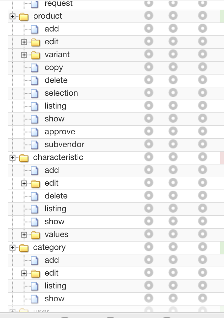The width and height of the screenshot is (224, 318).
Task: Click the product folder icon
Action: click(24, 16)
